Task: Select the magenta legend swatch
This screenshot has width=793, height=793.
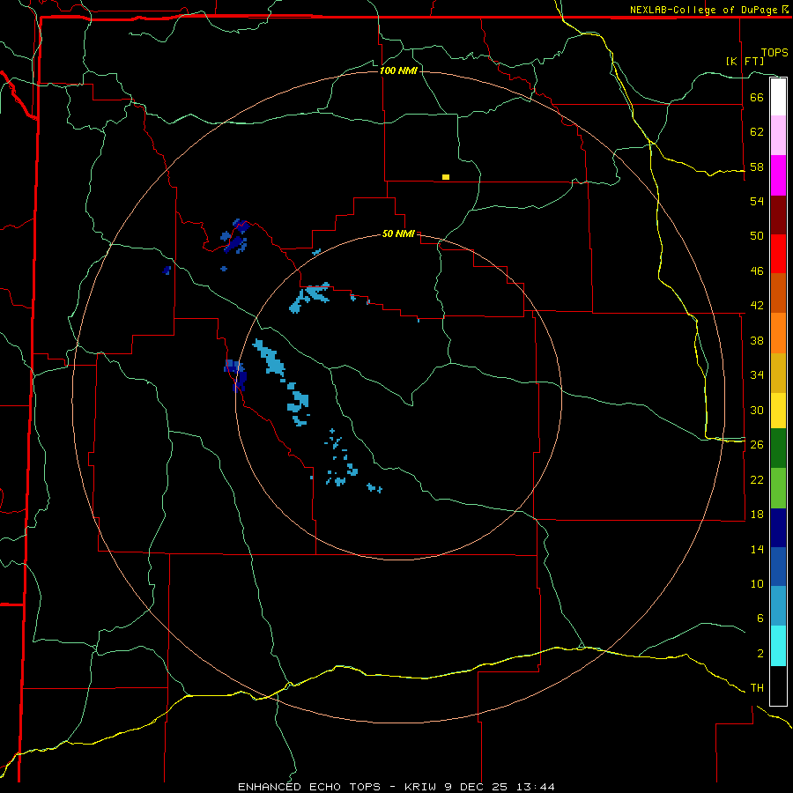Action: [x=778, y=175]
